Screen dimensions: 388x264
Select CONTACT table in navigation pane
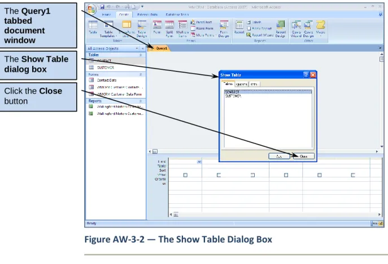116,61
